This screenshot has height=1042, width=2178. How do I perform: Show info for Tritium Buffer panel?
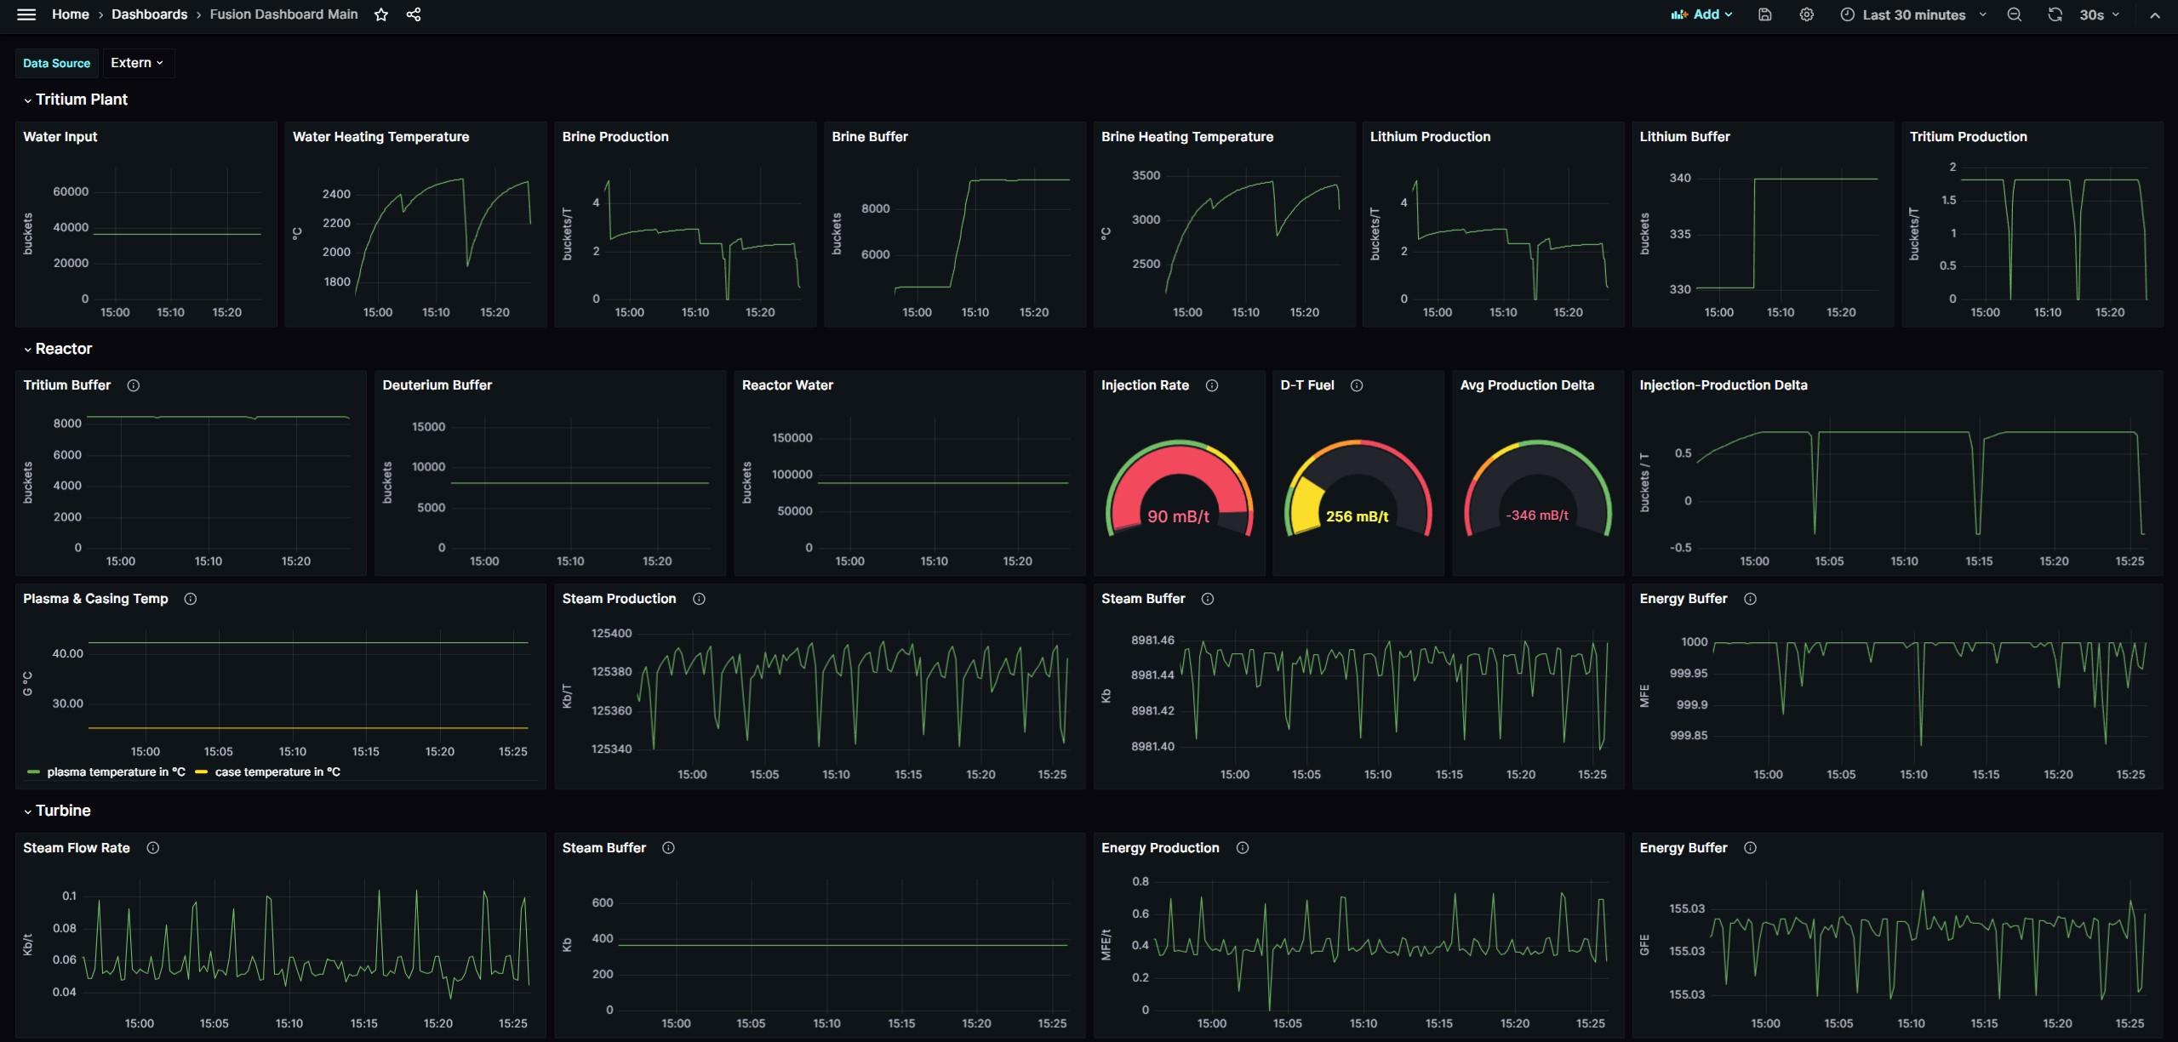134,385
